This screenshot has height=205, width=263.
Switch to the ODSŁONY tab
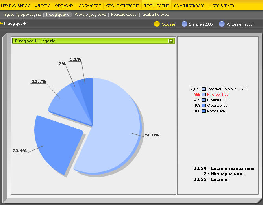[64, 6]
